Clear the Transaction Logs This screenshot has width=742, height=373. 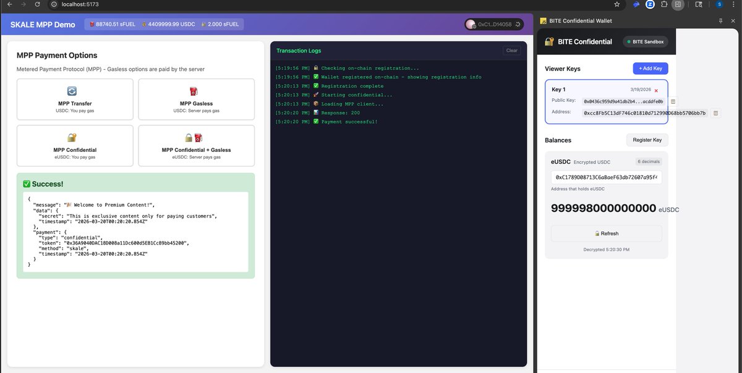coord(511,51)
